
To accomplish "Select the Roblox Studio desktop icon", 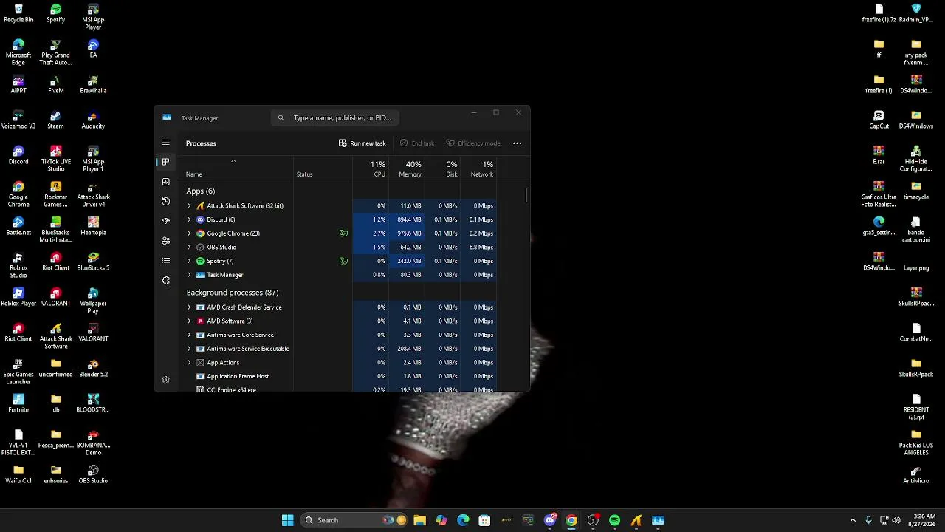I will [x=18, y=264].
